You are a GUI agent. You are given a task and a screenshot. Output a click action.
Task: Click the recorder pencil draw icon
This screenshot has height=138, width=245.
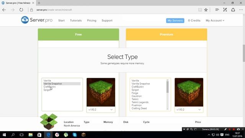[x=225, y=129]
